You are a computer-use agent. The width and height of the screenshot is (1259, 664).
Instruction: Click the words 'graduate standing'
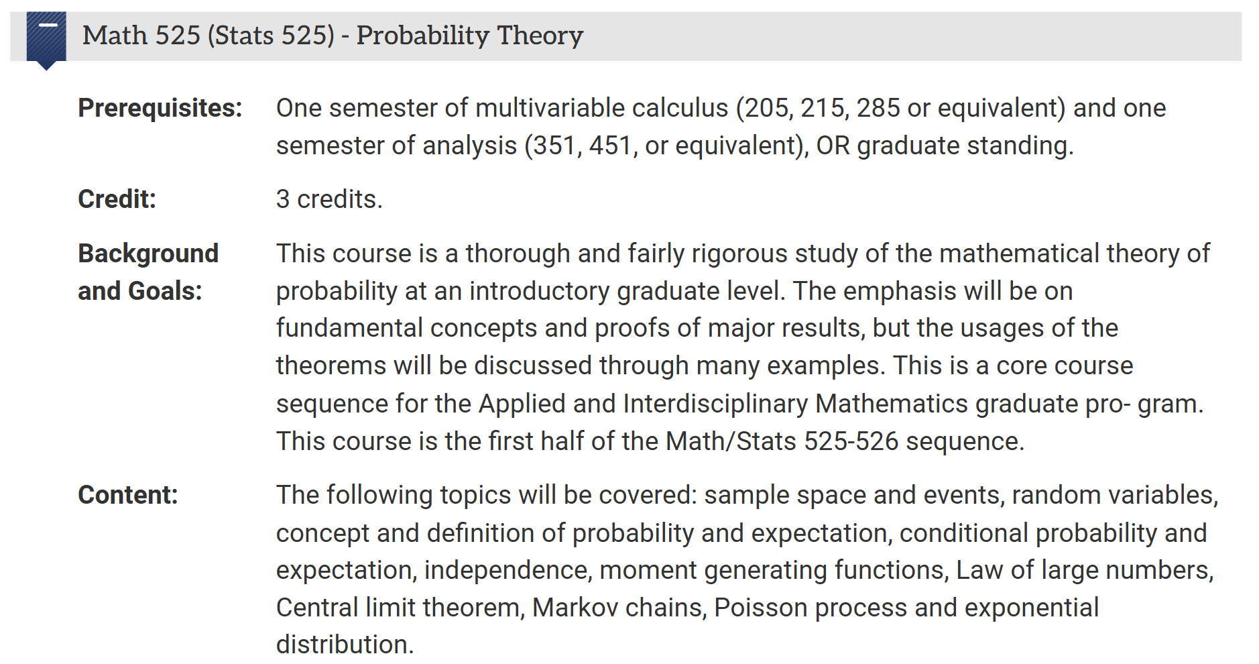(961, 146)
